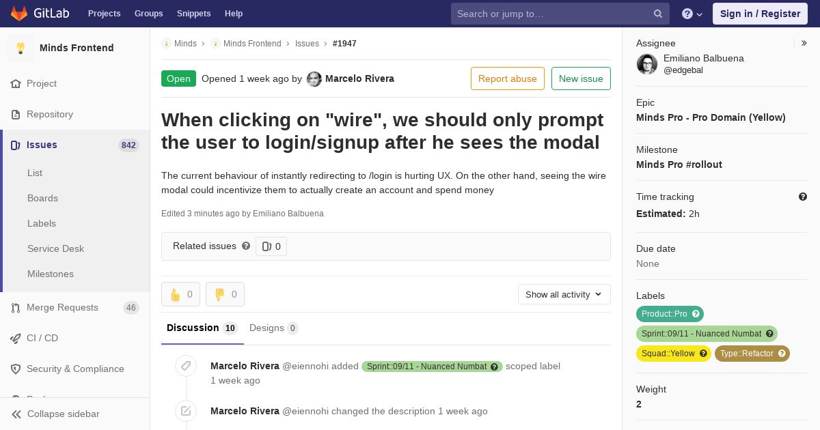Click Emiliano Balbuena's assignee avatar
The width and height of the screenshot is (820, 430).
pyautogui.click(x=647, y=64)
